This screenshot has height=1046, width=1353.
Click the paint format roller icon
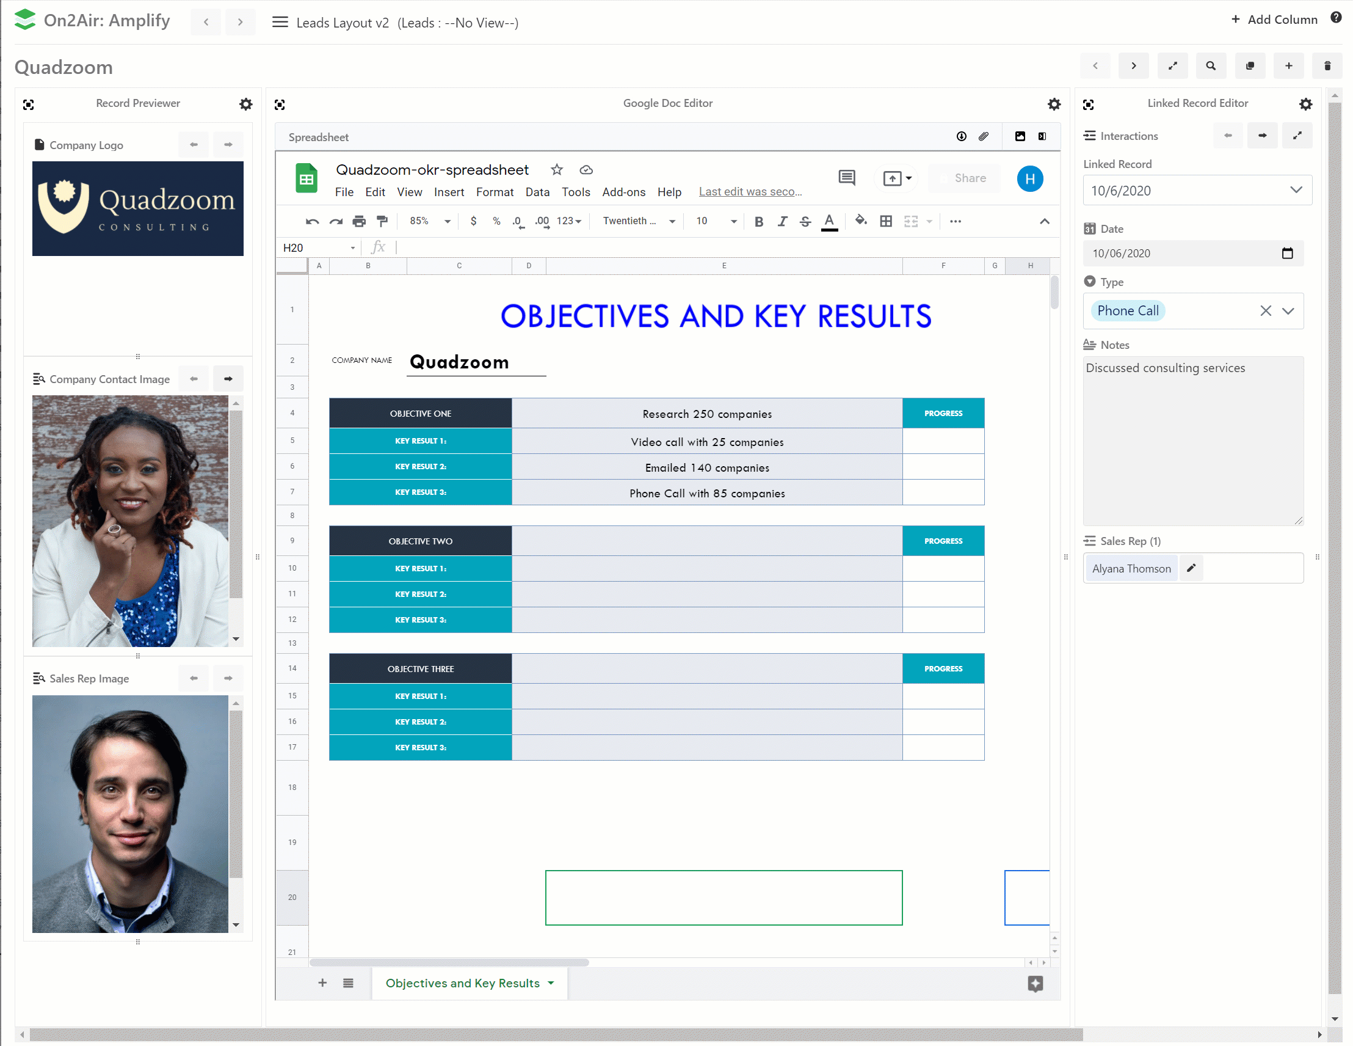pos(382,221)
